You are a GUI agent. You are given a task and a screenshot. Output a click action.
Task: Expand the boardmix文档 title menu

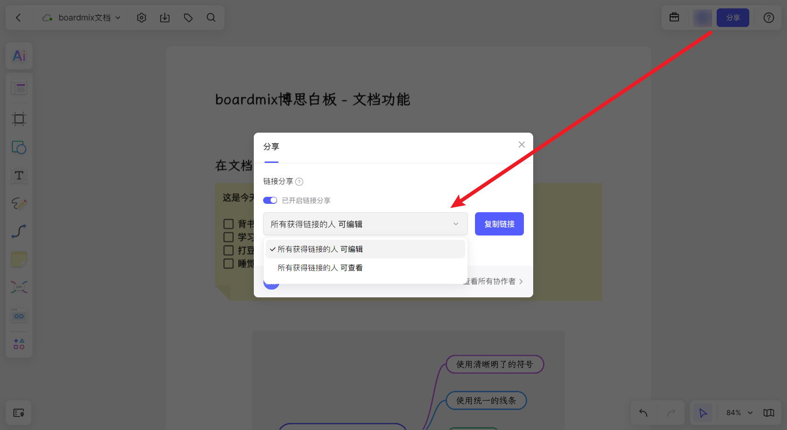119,17
